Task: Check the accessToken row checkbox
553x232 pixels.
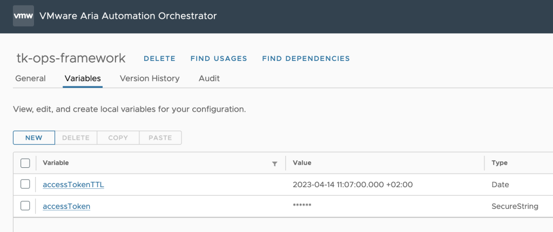Action: [x=25, y=206]
